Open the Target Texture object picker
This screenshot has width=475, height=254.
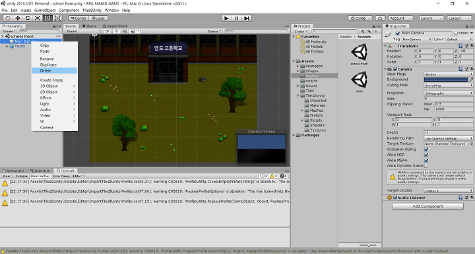click(471, 143)
